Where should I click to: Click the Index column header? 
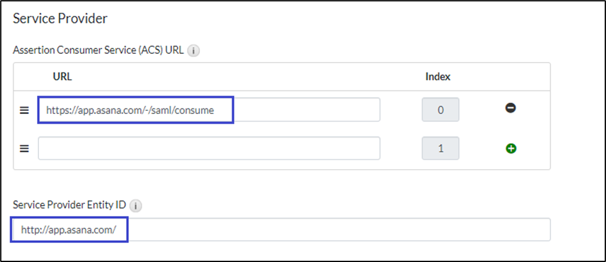pyautogui.click(x=438, y=77)
